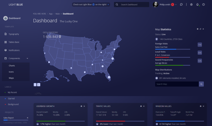Image resolution: width=212 pixels, height=126 pixels.
Task: Click the Dashboard sidebar link
Action: (x=14, y=18)
